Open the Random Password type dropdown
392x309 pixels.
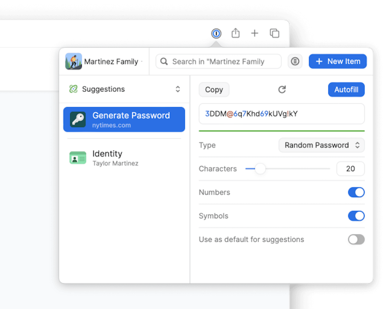(321, 145)
